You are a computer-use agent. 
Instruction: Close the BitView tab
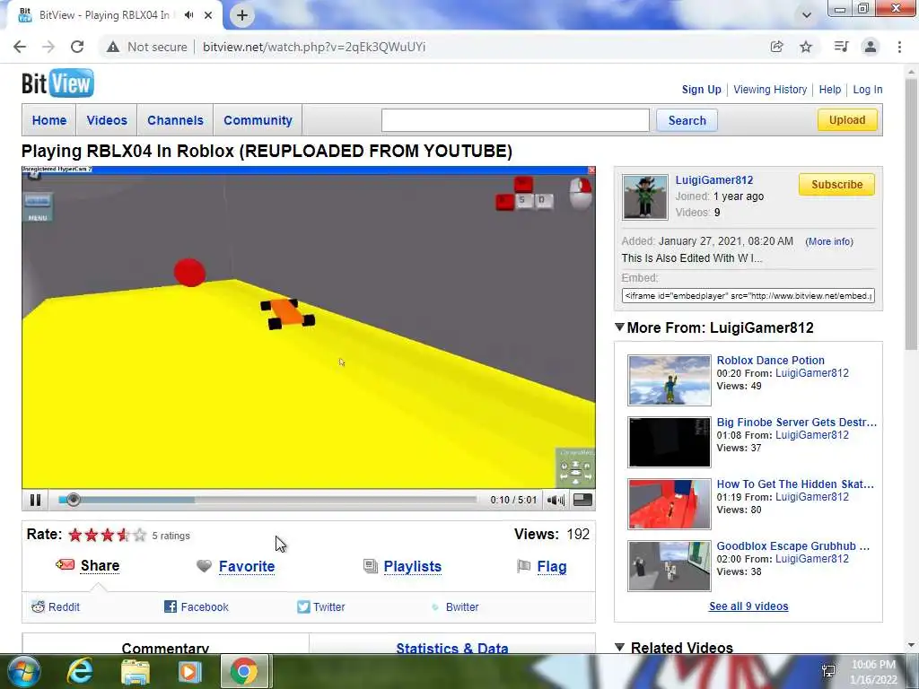click(x=208, y=15)
